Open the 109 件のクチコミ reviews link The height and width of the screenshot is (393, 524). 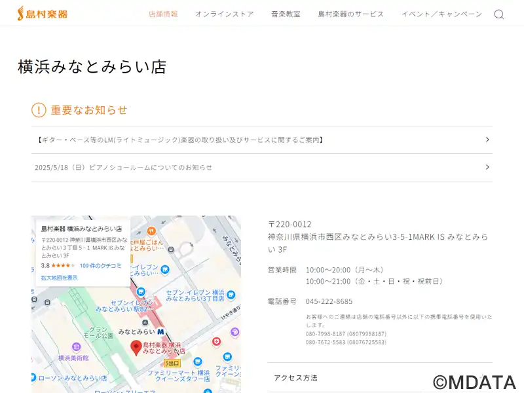click(x=101, y=266)
